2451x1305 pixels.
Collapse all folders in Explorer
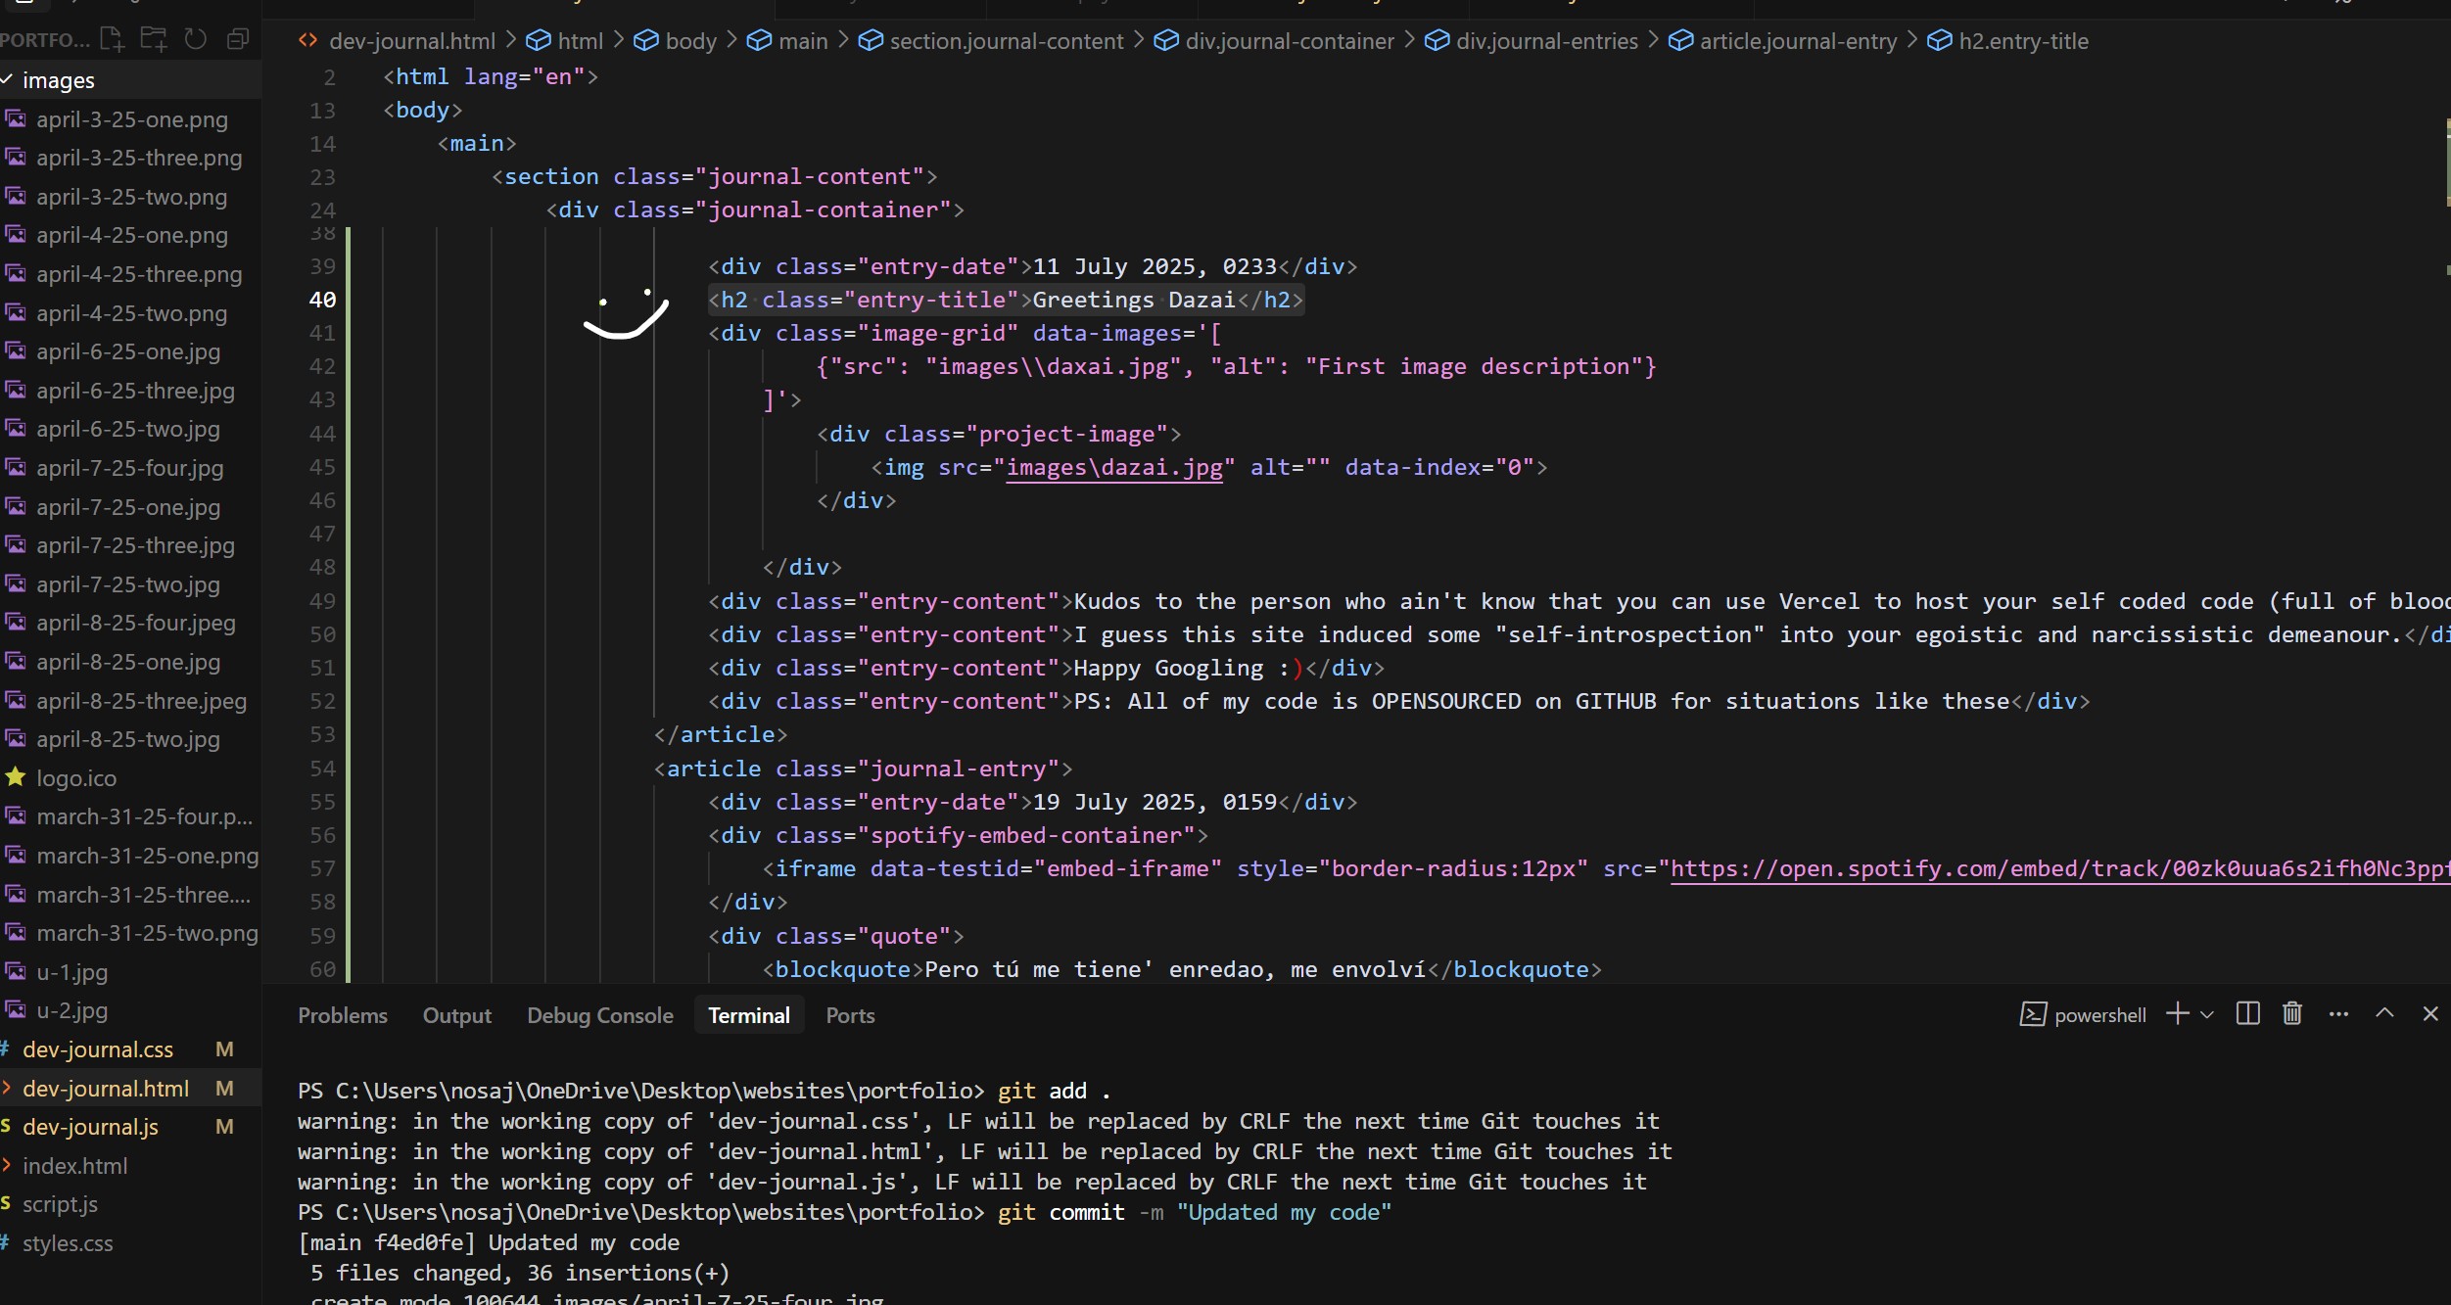(238, 39)
